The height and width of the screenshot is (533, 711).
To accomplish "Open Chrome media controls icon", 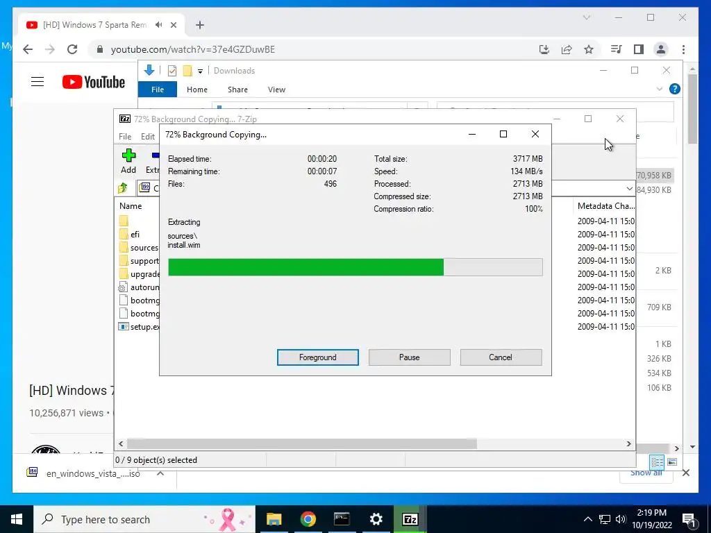I will click(617, 49).
